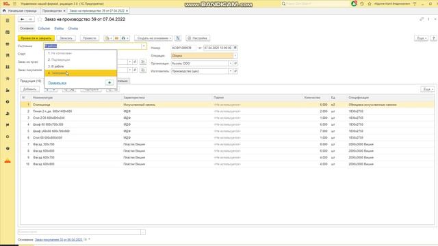Click into the search field at top
Image resolution: width=438 pixels, height=246 pixels.
point(315,3)
